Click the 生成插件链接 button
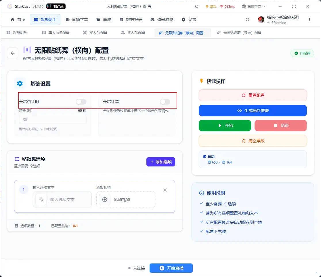This screenshot has width=321, height=277. click(x=253, y=111)
